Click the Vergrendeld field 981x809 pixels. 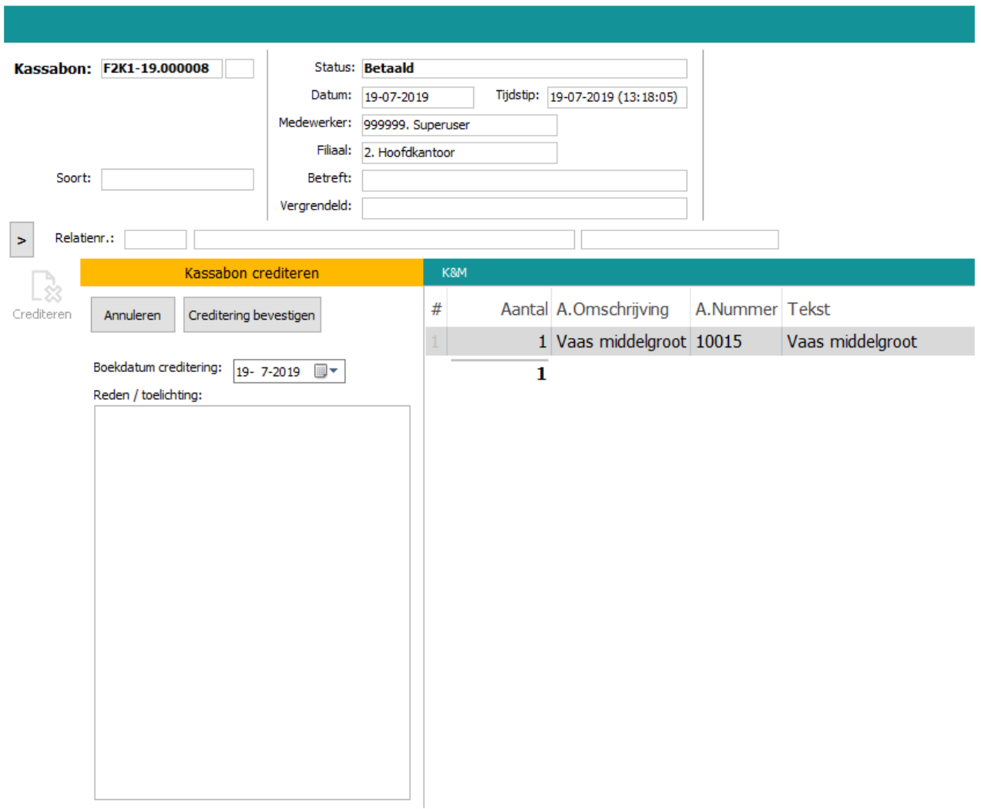click(x=524, y=208)
